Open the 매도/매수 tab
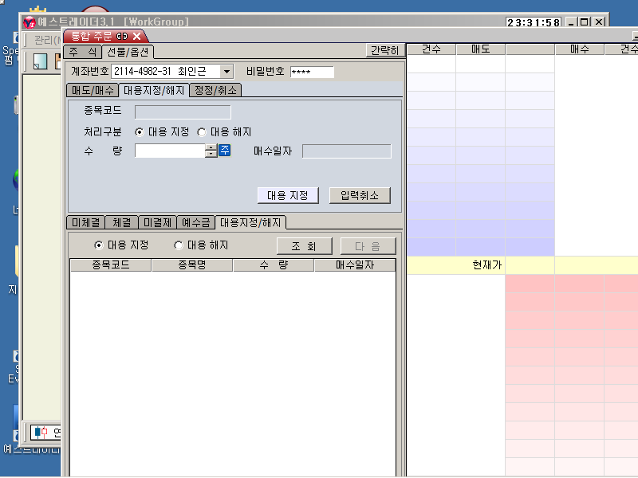Viewport: 638px width, 478px height. click(x=92, y=90)
